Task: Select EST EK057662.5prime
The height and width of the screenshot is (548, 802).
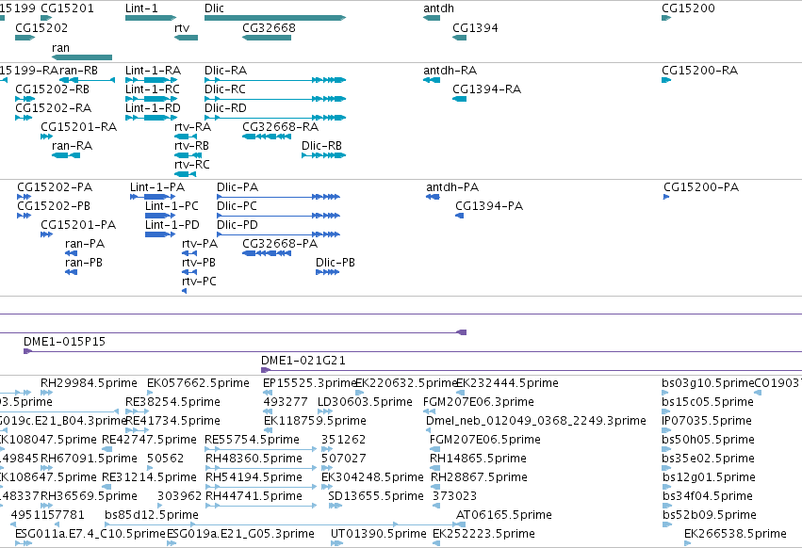Action: tap(199, 383)
